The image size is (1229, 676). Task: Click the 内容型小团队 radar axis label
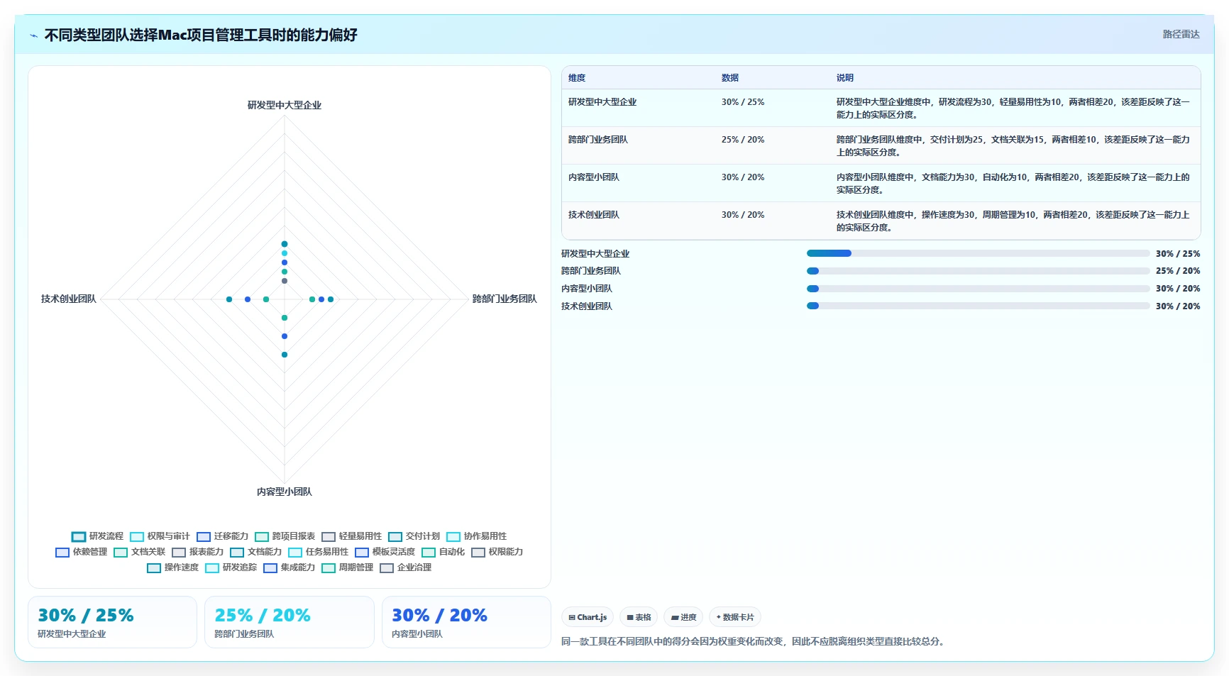[x=285, y=492]
